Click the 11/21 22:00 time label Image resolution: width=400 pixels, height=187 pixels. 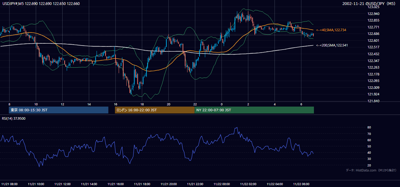pyautogui.click(x=195, y=184)
